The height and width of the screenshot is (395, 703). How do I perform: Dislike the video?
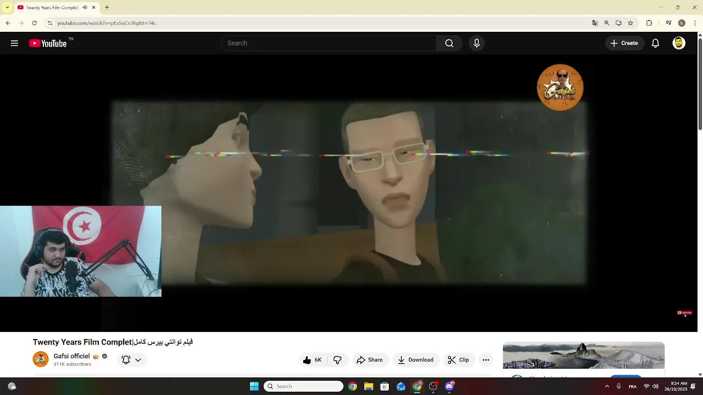(x=338, y=360)
